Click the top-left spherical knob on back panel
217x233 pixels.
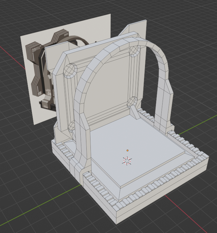tap(70, 70)
